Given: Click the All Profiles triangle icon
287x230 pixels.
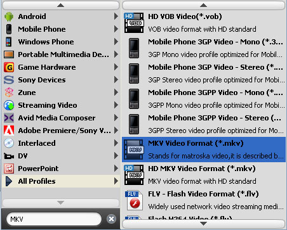Looking at the screenshot, I should point(9,181).
